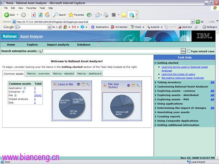219x164 pixels.
Task: Click Send to in Google toolbar
Action: tap(185, 27)
